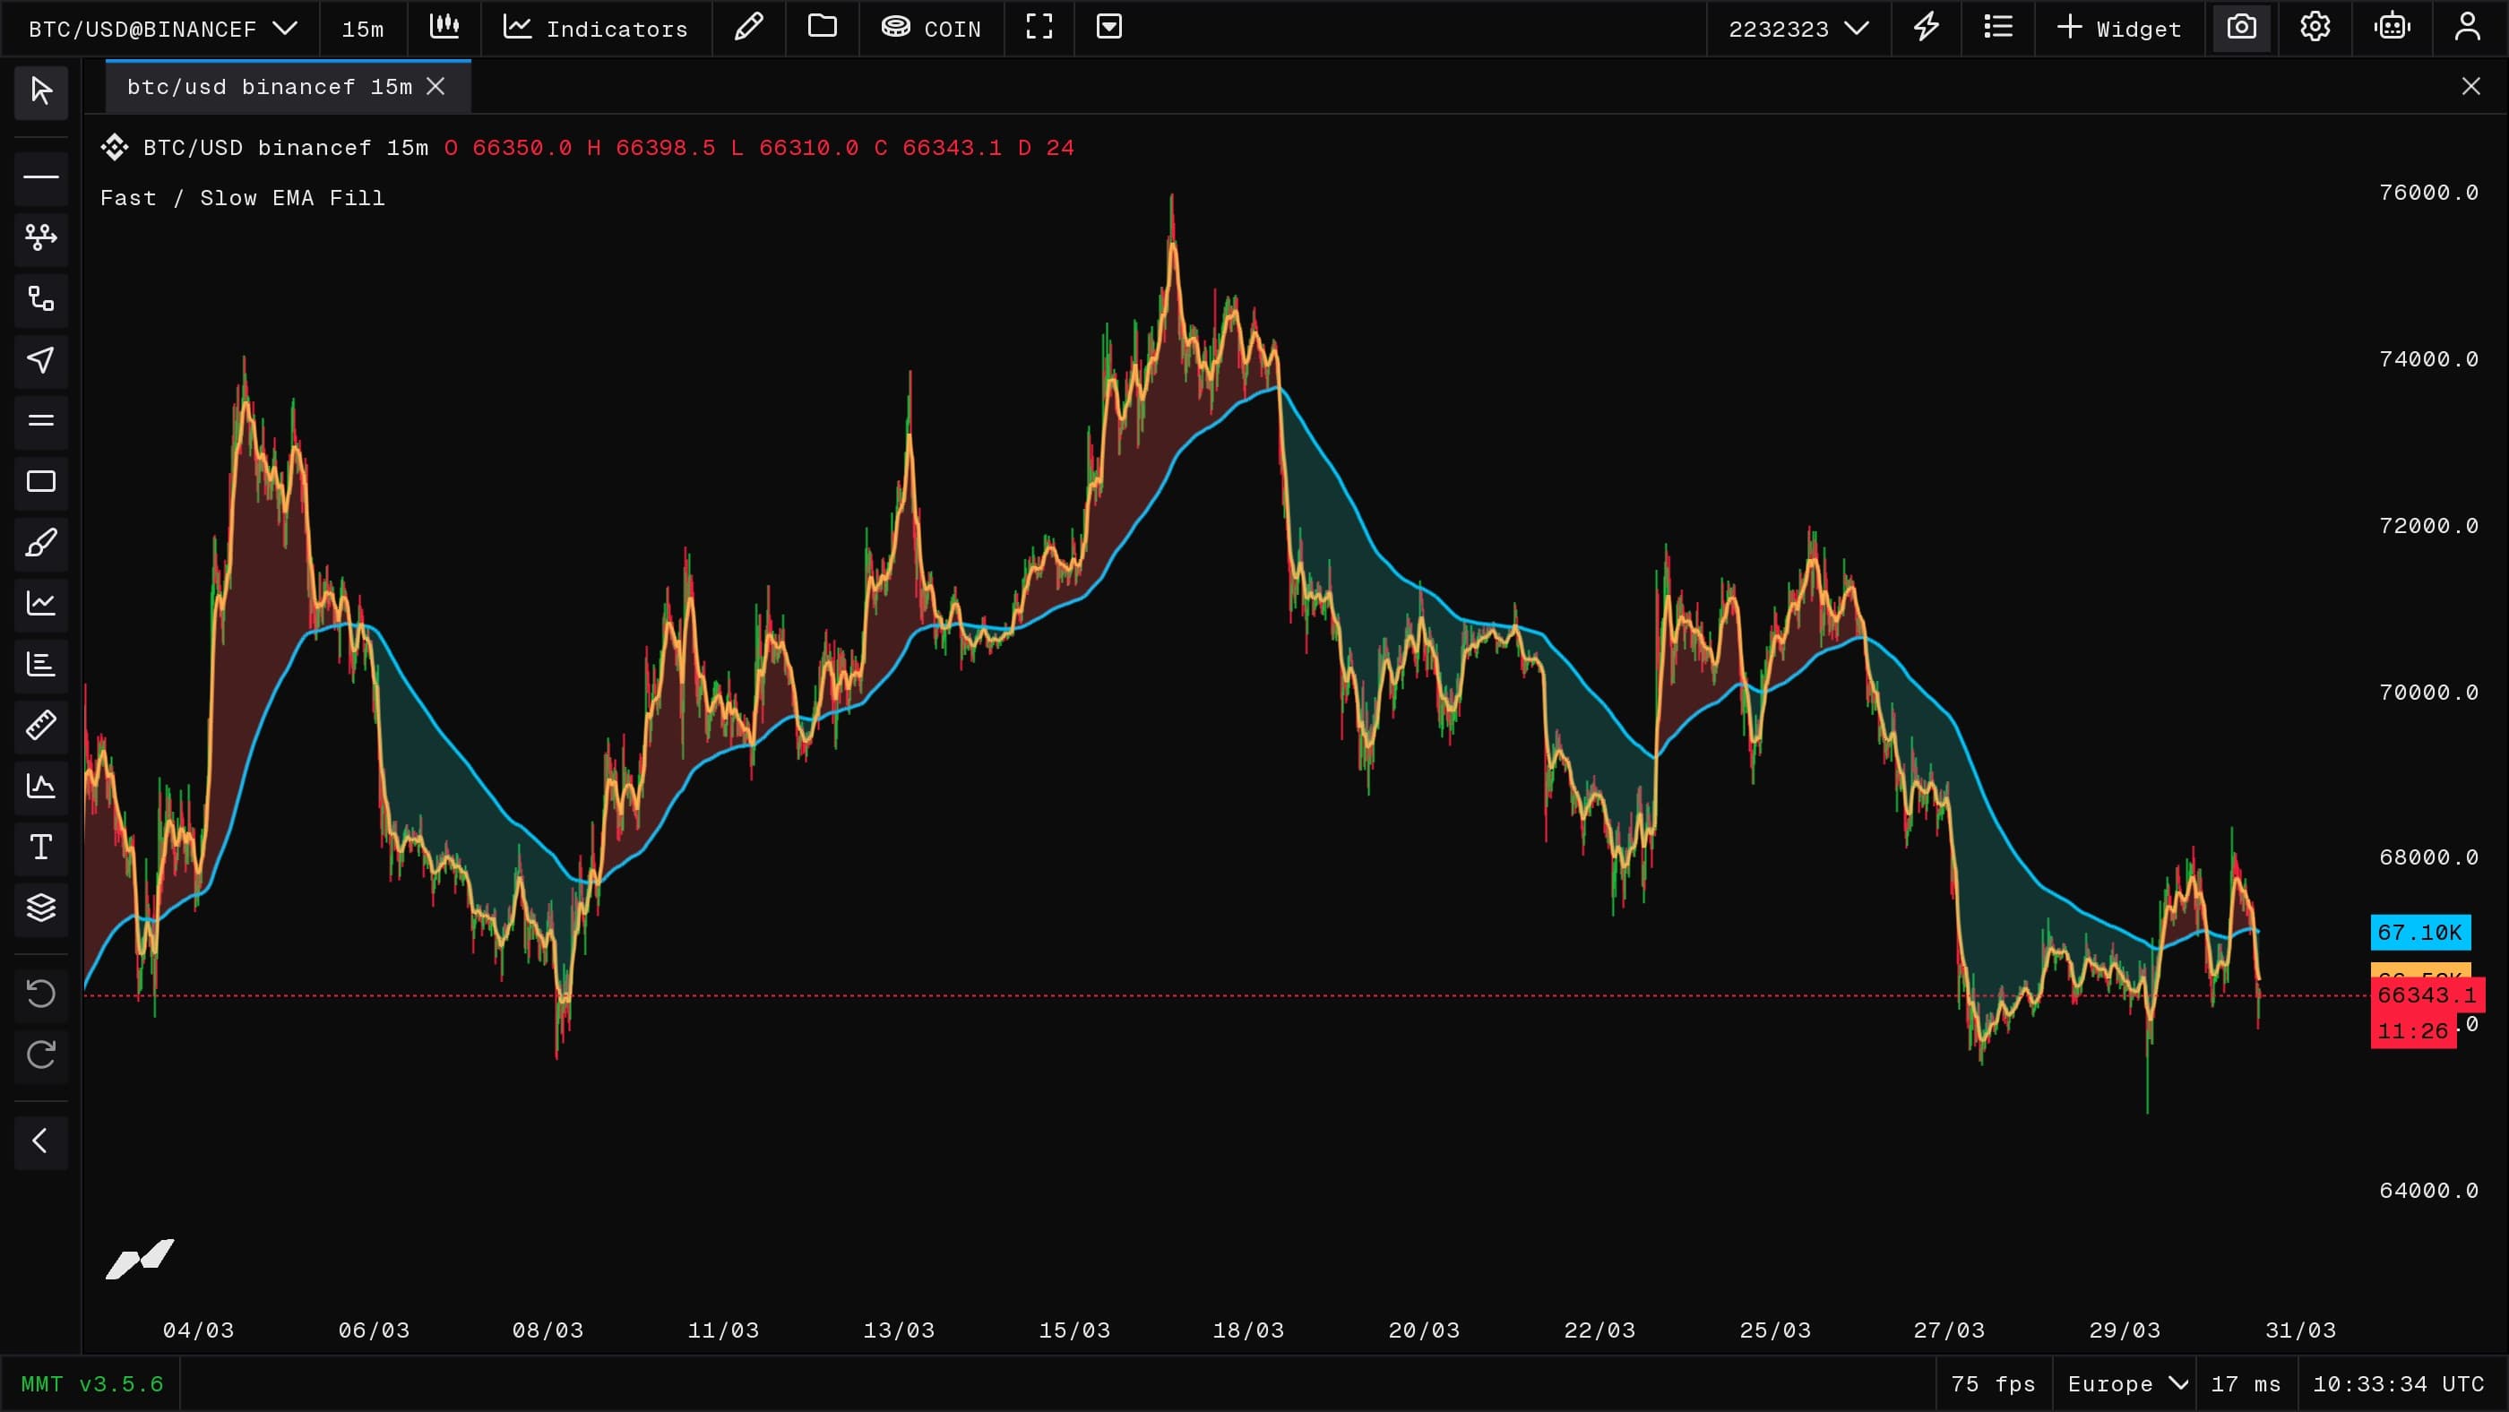Viewport: 2509px width, 1412px height.
Task: Open the BTC/USD@BINANCEF symbol dropdown
Action: (161, 29)
